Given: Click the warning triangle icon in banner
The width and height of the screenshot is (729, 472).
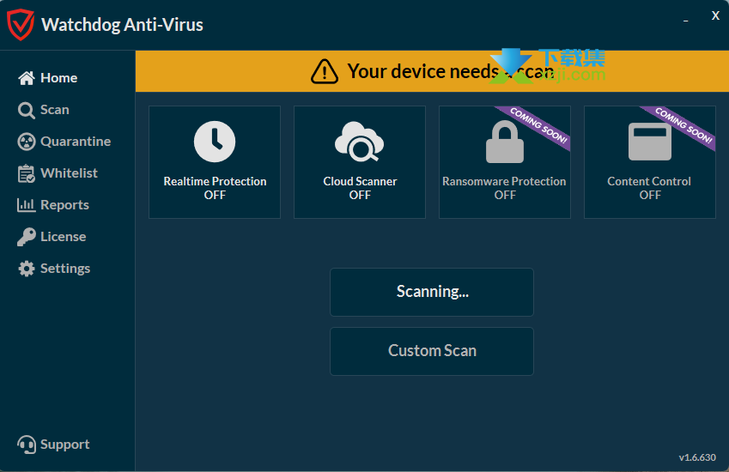Looking at the screenshot, I should (x=325, y=71).
